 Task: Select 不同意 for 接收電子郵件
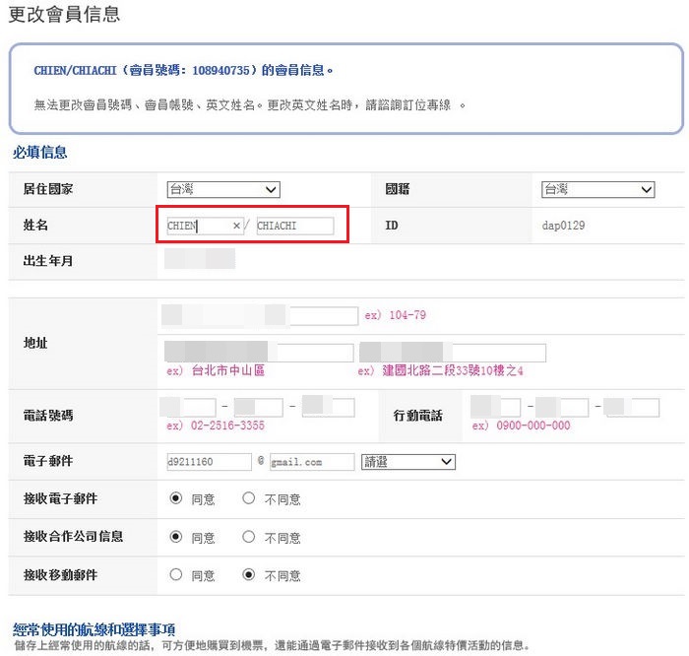coord(249,499)
